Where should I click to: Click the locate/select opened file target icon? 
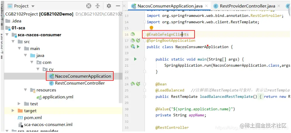coord(89,6)
